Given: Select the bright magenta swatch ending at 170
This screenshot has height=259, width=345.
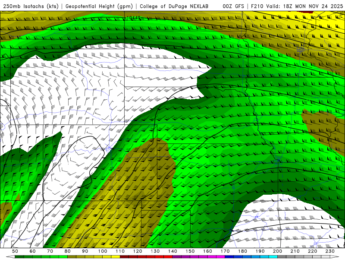Looking at the screenshot, I should [221, 257].
